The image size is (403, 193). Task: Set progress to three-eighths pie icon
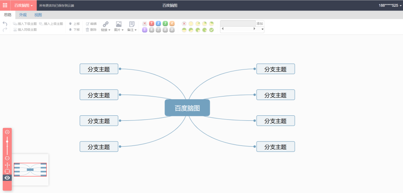(x=211, y=24)
